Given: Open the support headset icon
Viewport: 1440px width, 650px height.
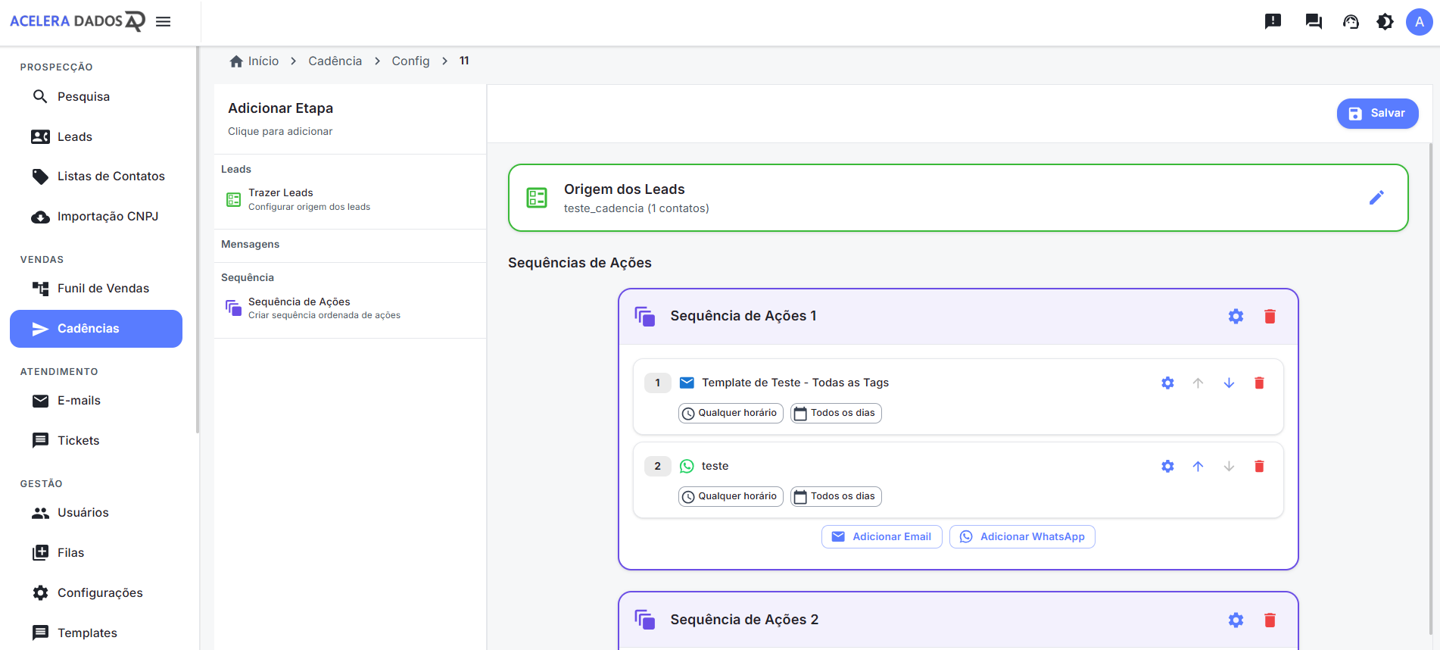Looking at the screenshot, I should point(1351,22).
